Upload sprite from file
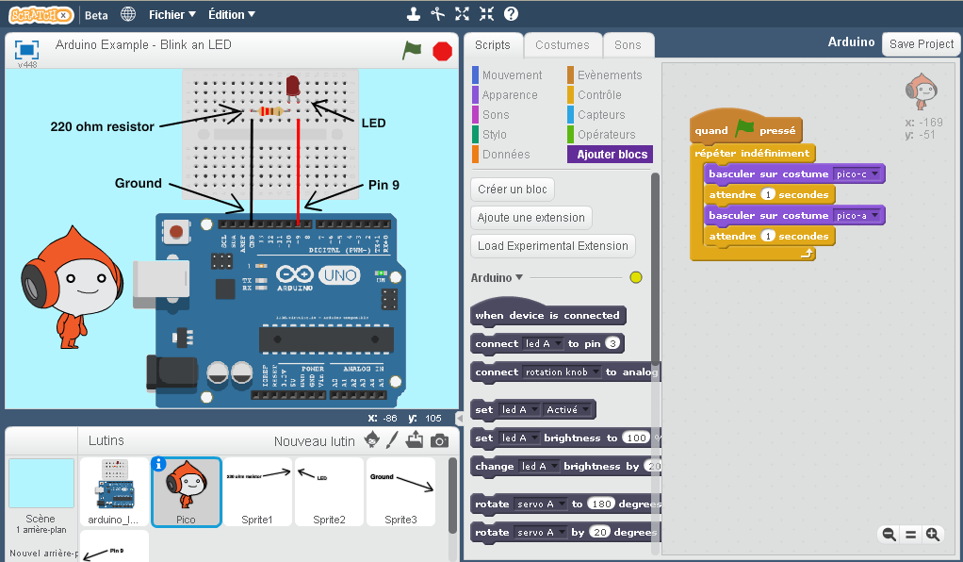The width and height of the screenshot is (963, 562). [x=415, y=439]
